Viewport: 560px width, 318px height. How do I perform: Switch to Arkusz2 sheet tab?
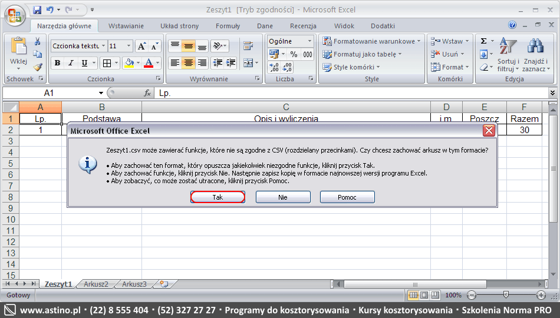pyautogui.click(x=96, y=284)
